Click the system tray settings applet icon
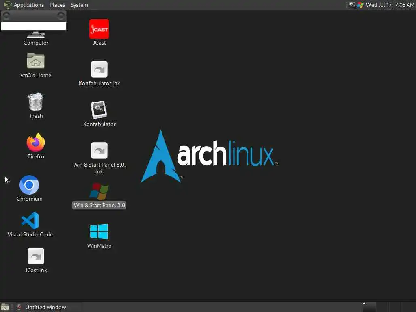Image resolution: width=416 pixels, height=312 pixels. click(352, 5)
